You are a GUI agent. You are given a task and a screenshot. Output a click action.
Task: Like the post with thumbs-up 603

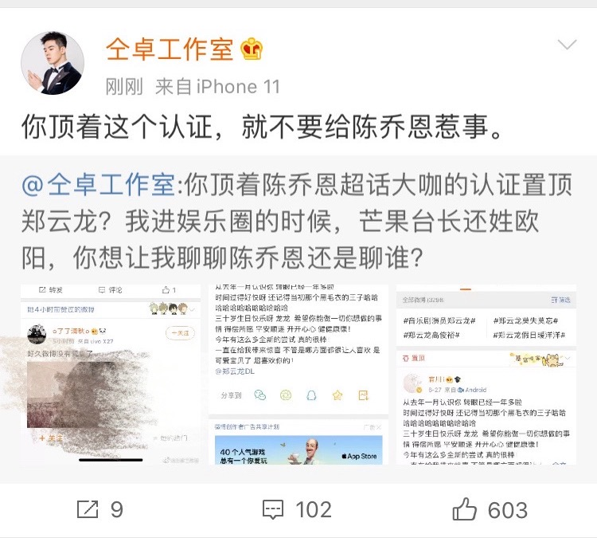tap(490, 510)
